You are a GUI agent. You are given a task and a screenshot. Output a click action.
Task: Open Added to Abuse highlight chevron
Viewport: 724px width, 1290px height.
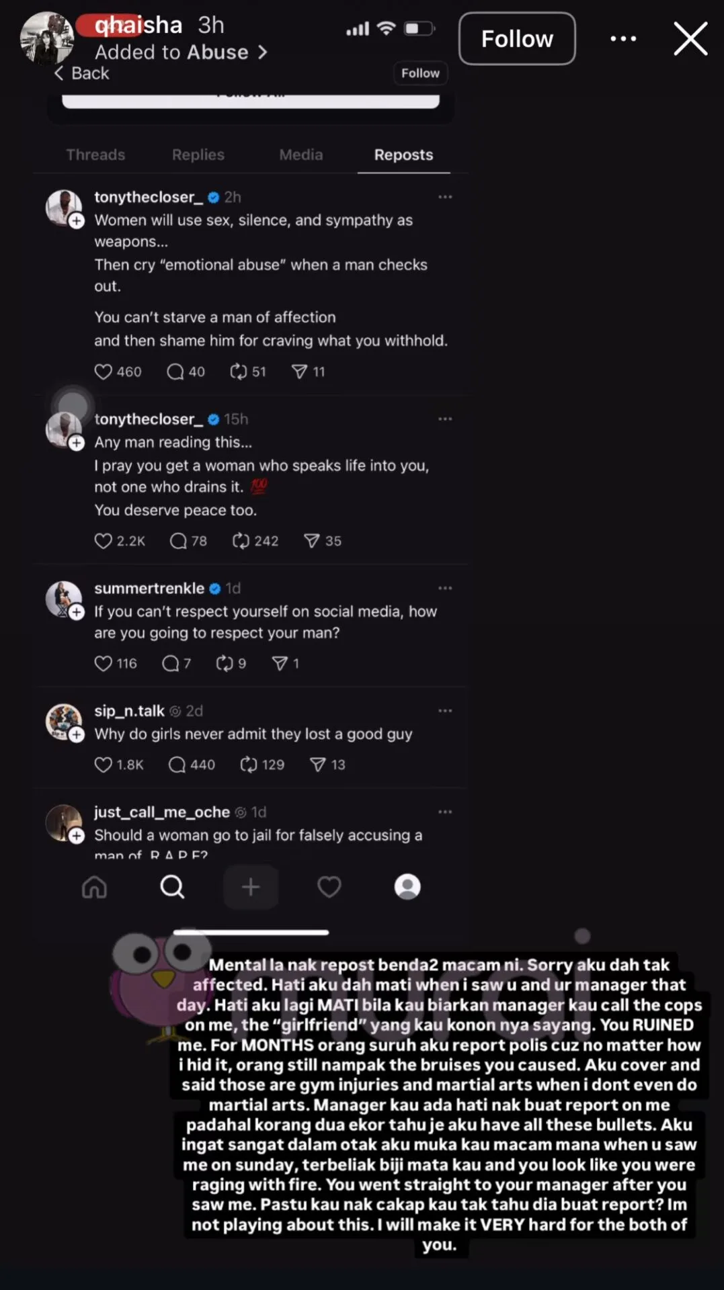pos(263,52)
